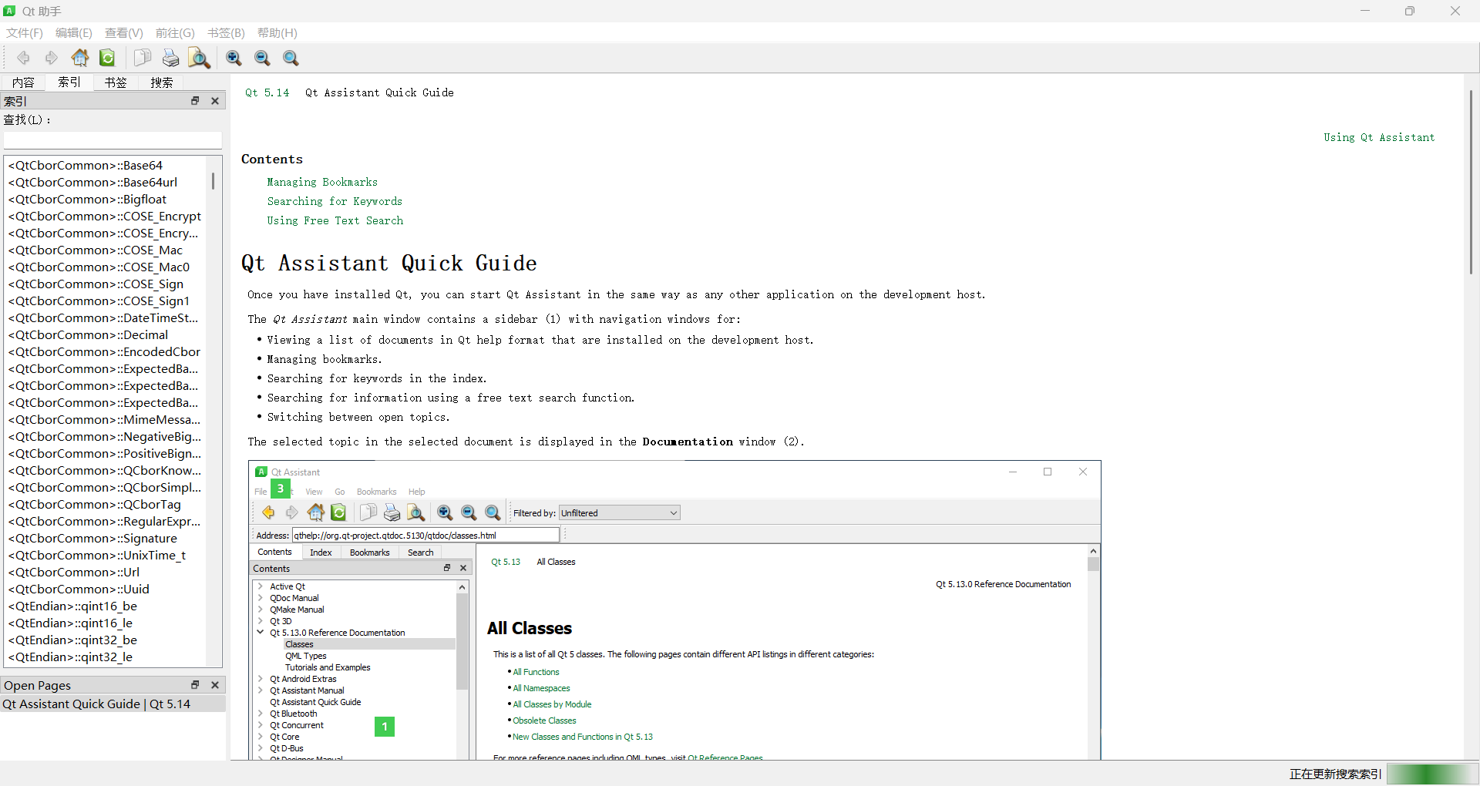This screenshot has height=786, width=1480.
Task: Select index entry <QtCborCommon>::EncodedCbor
Action: 106,351
